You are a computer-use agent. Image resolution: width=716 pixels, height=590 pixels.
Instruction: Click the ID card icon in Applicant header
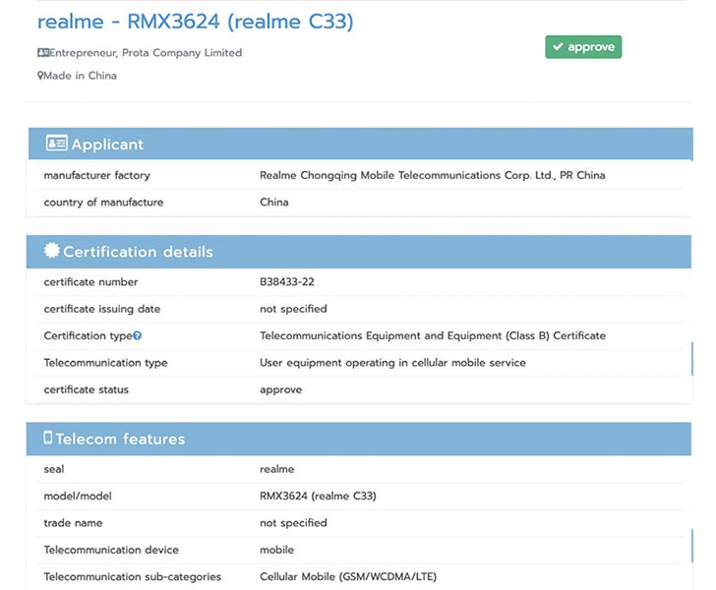(x=57, y=143)
